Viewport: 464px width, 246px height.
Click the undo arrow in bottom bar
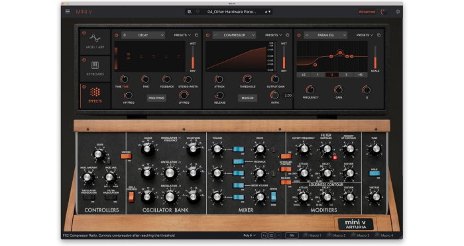point(264,235)
